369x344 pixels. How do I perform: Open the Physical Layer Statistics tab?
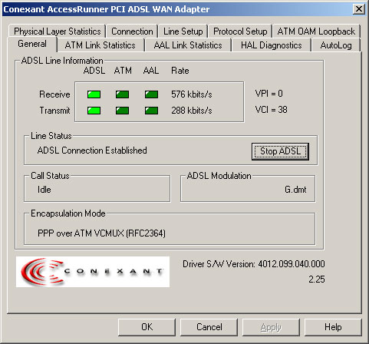click(58, 31)
